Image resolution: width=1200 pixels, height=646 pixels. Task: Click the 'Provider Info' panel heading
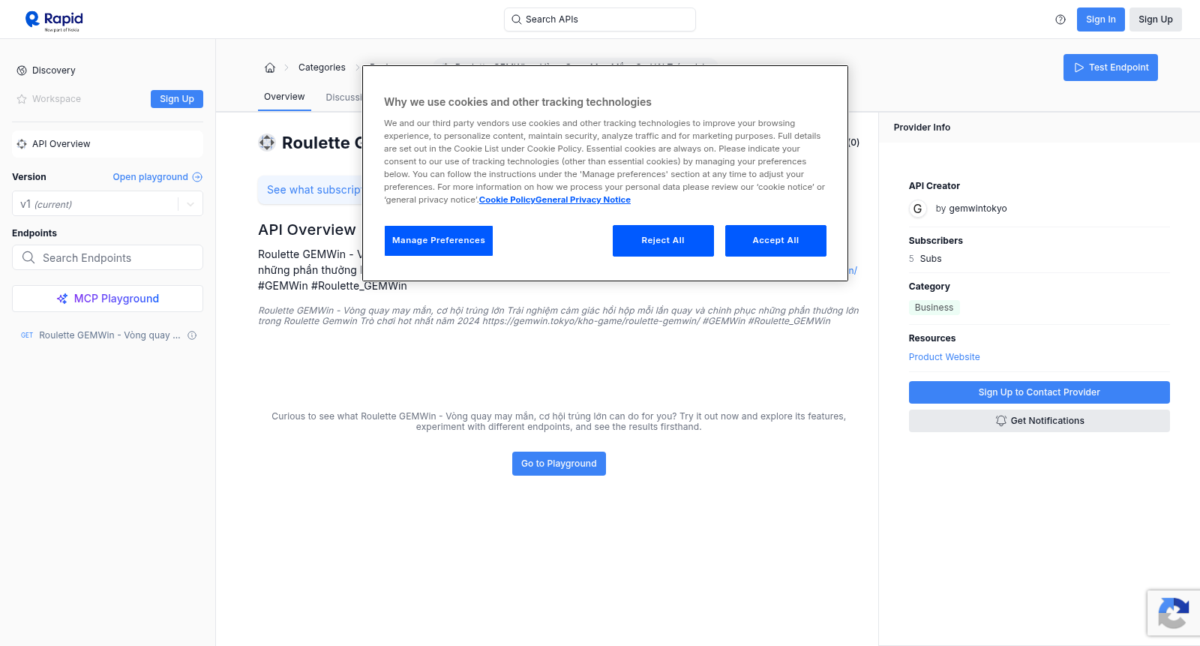click(922, 128)
